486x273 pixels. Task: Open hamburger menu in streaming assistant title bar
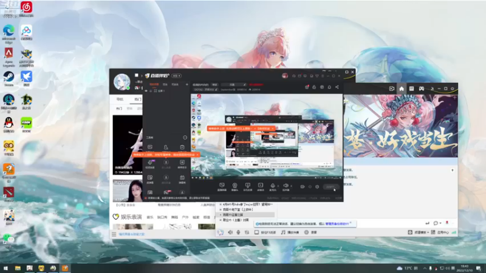tap(323, 76)
